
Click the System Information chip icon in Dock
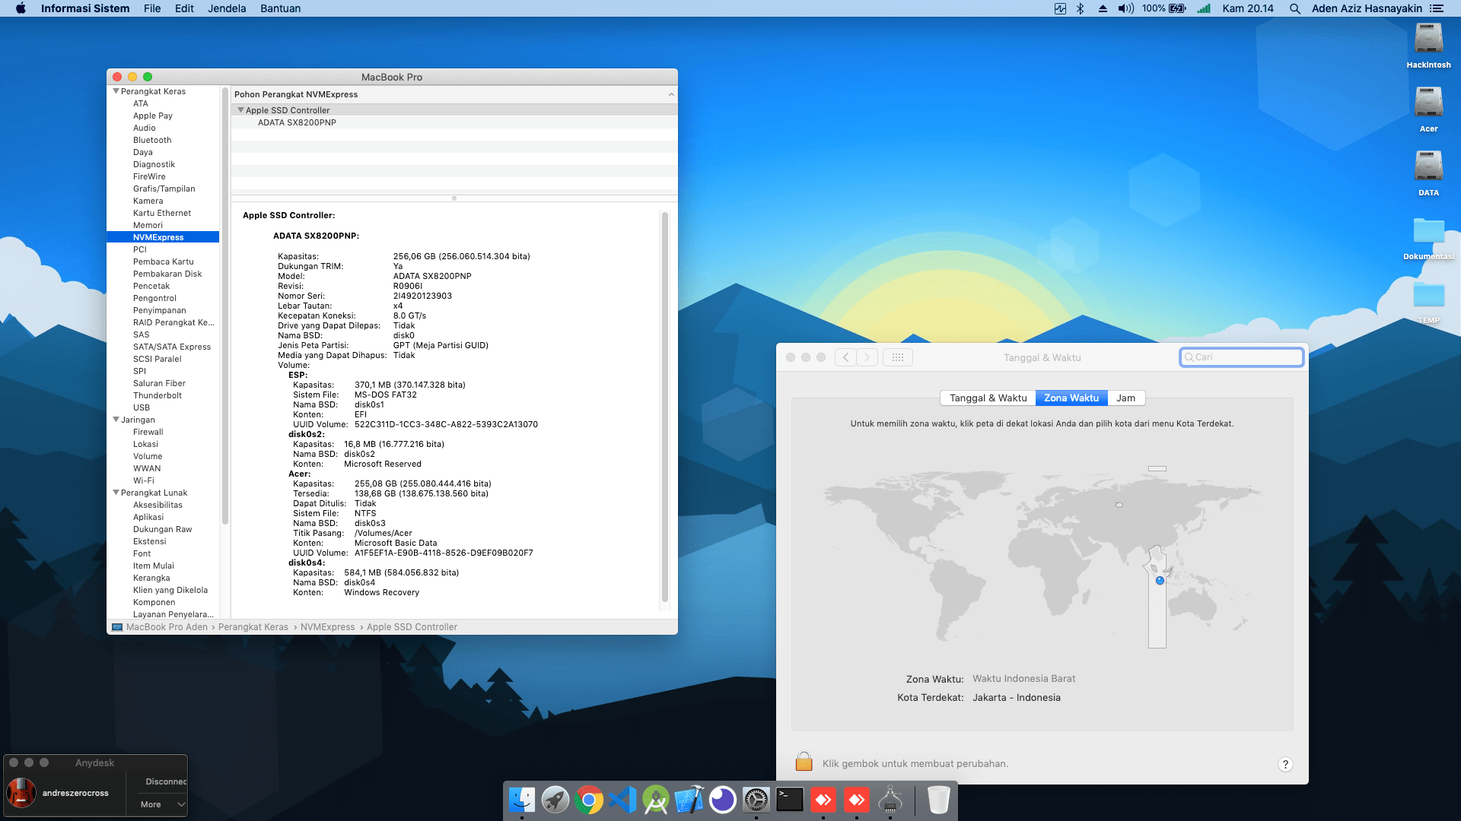point(890,800)
